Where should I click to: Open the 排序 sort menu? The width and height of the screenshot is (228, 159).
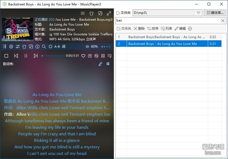tap(153, 29)
